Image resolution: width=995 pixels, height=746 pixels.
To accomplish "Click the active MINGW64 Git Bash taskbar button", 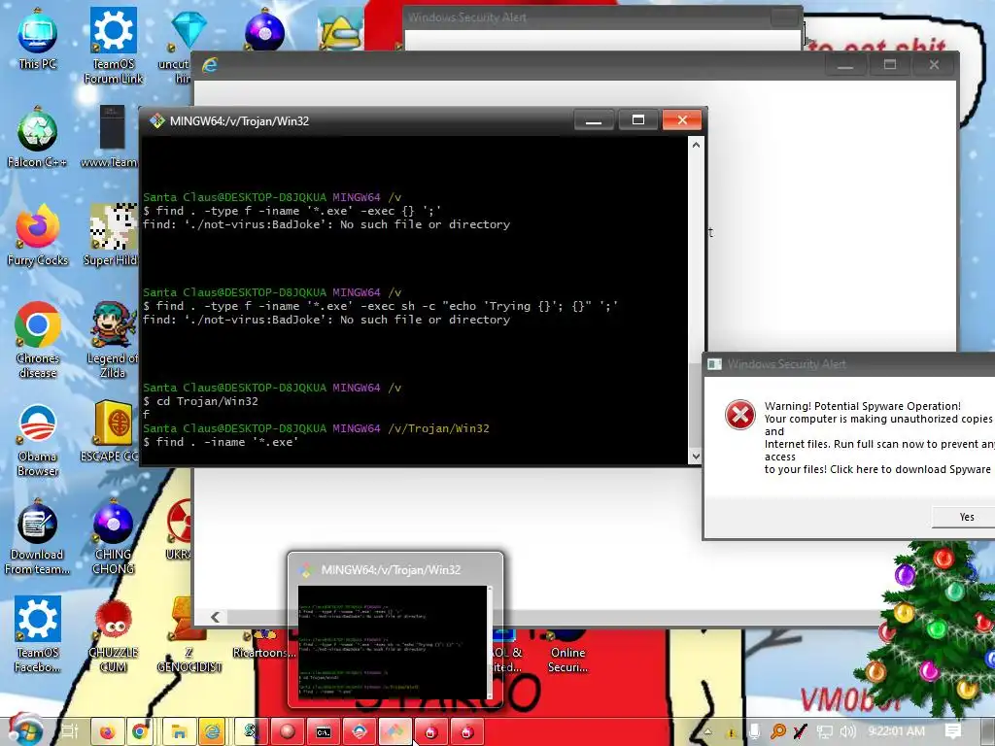I will click(x=395, y=732).
